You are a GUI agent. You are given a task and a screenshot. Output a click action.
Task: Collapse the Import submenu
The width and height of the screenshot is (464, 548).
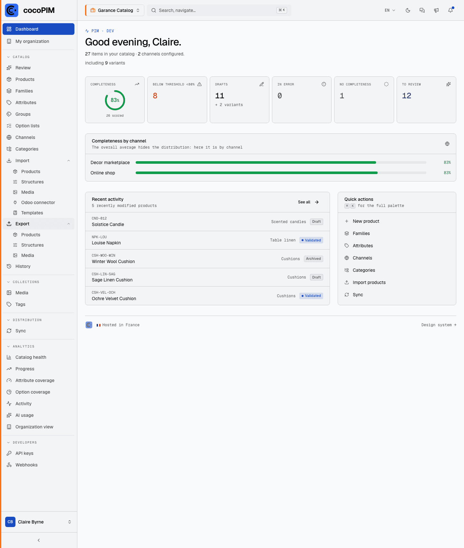click(x=69, y=161)
